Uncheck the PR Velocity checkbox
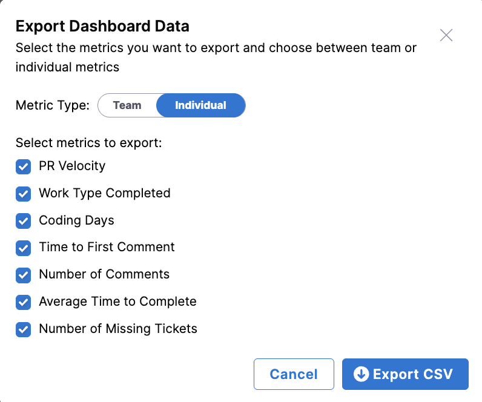The image size is (482, 402). pyautogui.click(x=24, y=166)
